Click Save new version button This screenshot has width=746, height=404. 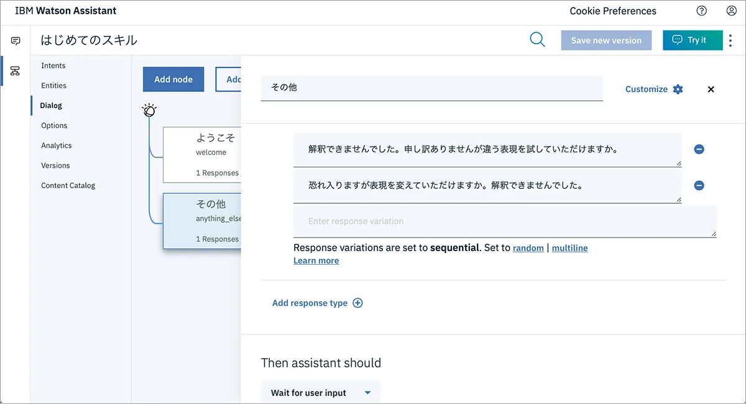click(x=606, y=40)
